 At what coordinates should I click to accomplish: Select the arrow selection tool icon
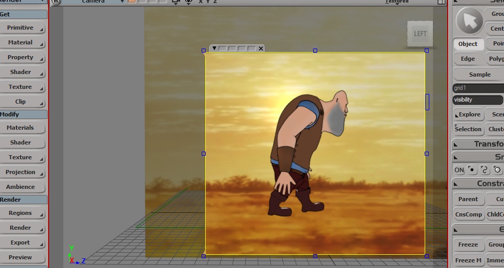469,21
